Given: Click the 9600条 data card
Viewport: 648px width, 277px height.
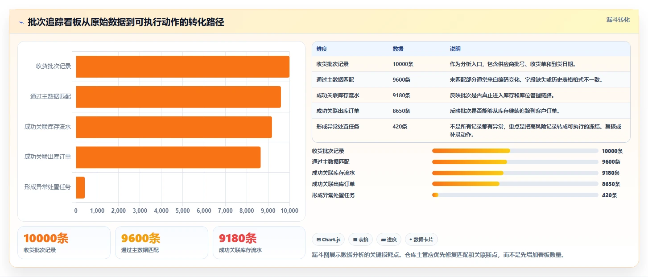Looking at the screenshot, I should point(161,243).
